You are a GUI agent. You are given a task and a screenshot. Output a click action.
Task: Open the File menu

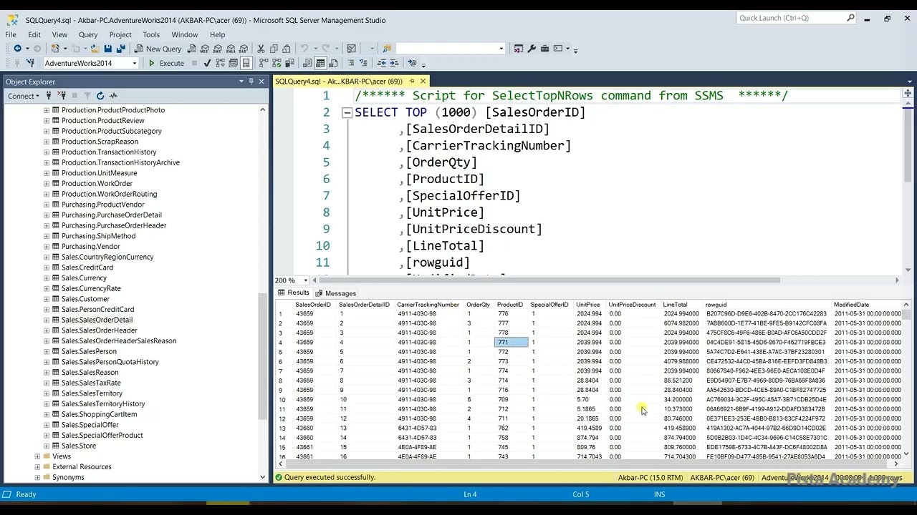[x=11, y=34]
